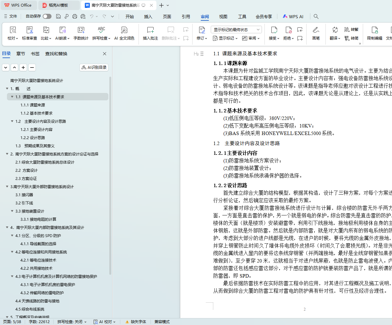This screenshot has width=392, height=325.
Task: Click 拼写检查: 关闭 in status bar
Action: (72, 322)
